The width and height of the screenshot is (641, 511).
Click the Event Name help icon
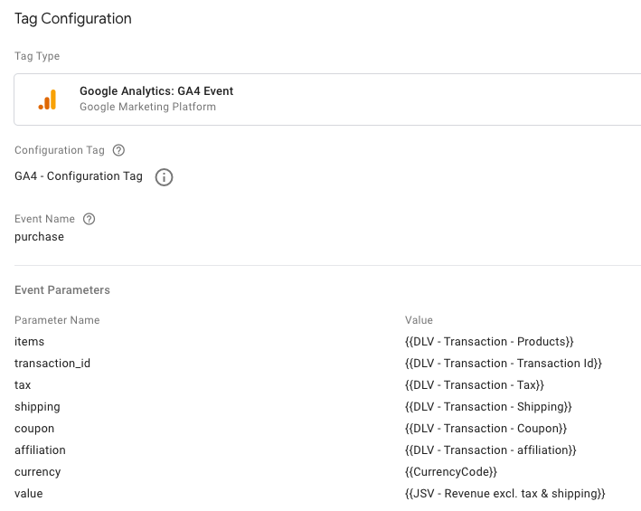click(89, 219)
